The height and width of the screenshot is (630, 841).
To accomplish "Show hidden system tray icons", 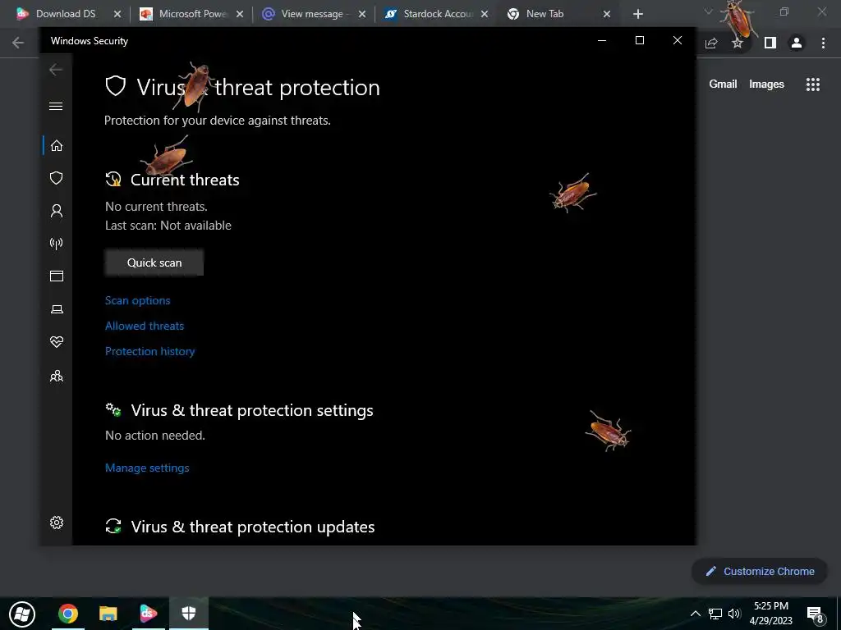I will click(x=695, y=614).
